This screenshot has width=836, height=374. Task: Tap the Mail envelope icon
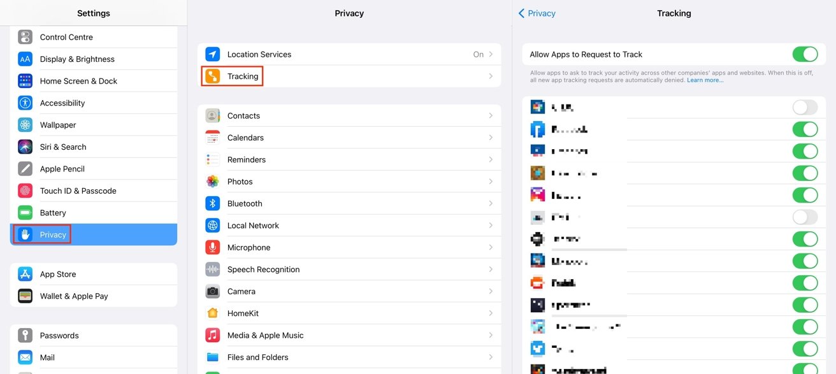point(25,357)
